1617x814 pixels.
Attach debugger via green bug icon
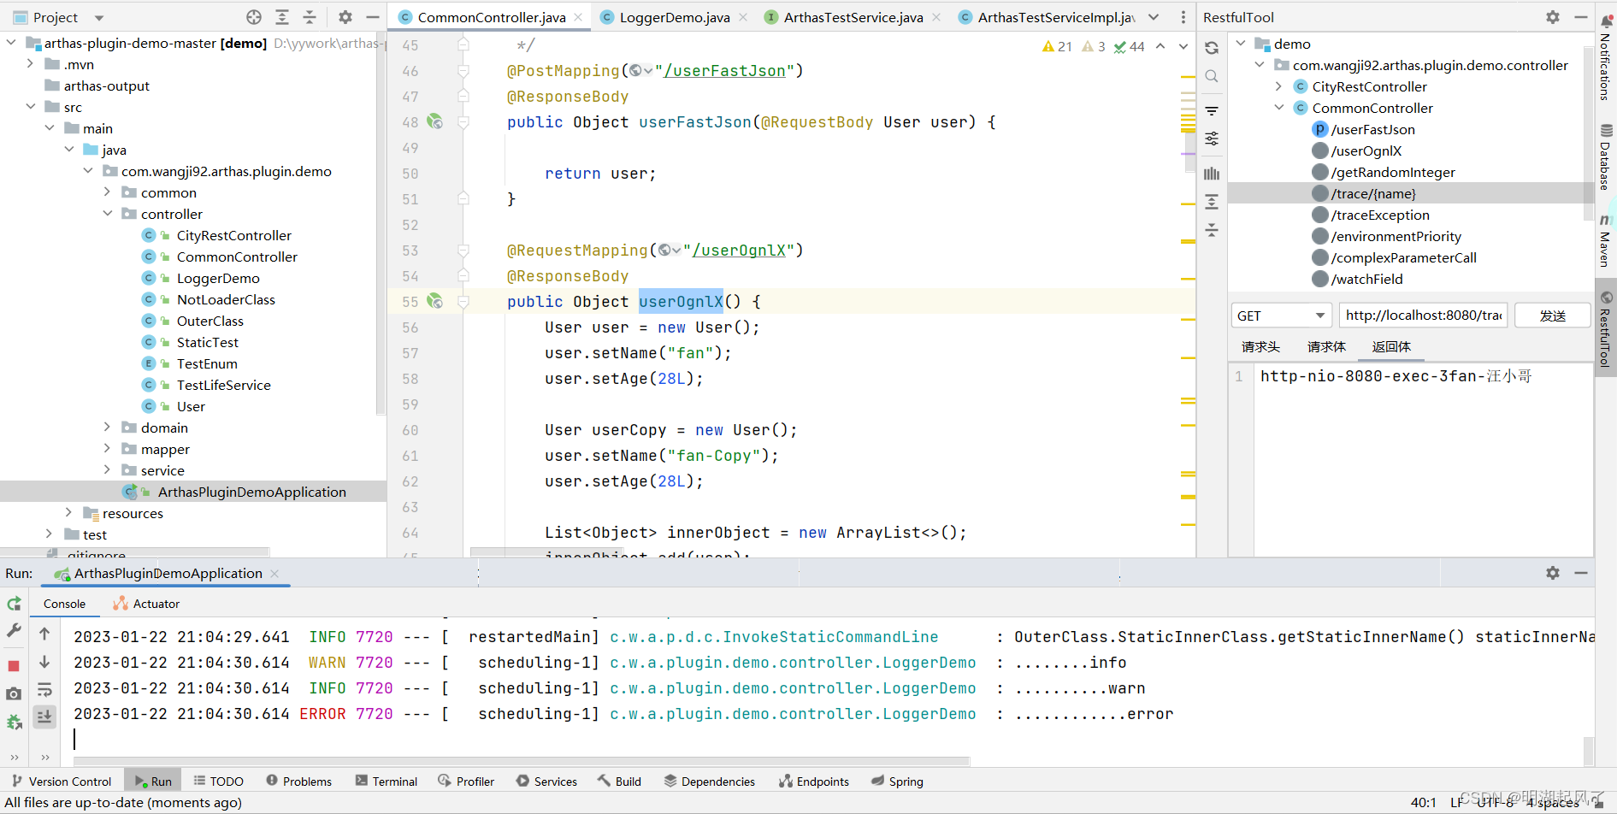[14, 721]
